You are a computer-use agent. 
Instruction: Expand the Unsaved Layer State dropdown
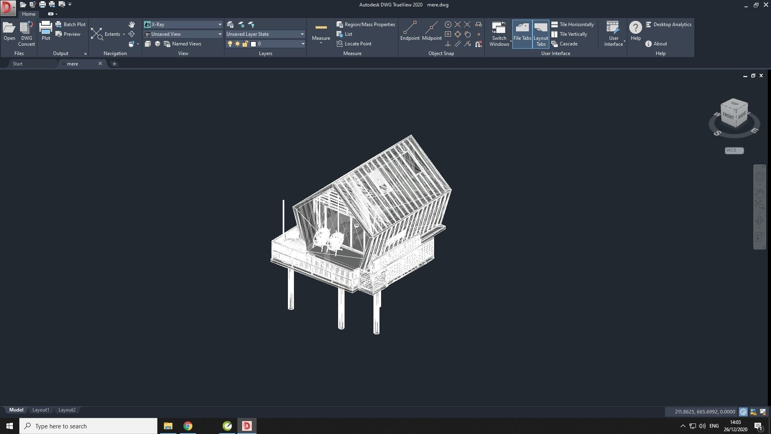coord(302,34)
